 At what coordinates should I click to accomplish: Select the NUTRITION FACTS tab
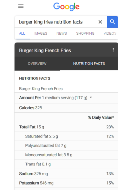coord(89,64)
